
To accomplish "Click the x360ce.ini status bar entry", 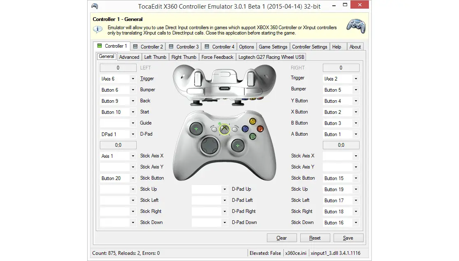I will (296, 253).
